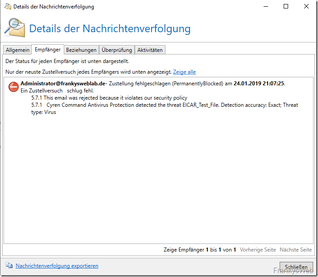
Task: Minimize the Nachrichtenverfolgung details window
Action: coord(266,7)
